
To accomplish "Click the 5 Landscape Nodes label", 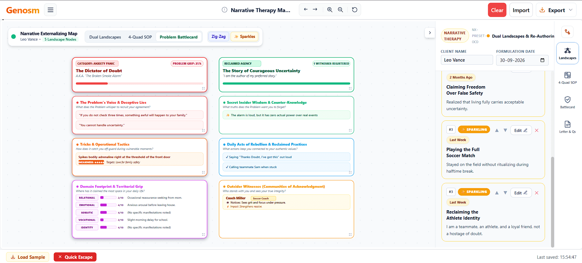I will click(60, 39).
